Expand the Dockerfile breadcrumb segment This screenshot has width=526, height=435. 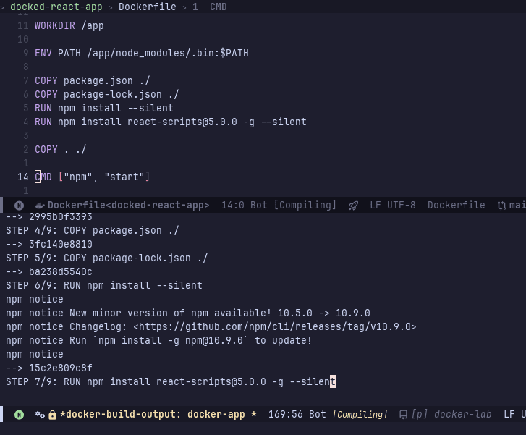[148, 7]
